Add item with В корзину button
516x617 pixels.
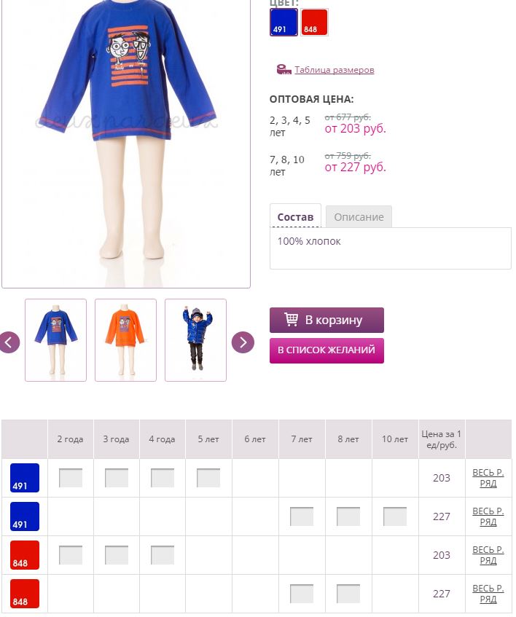point(327,320)
